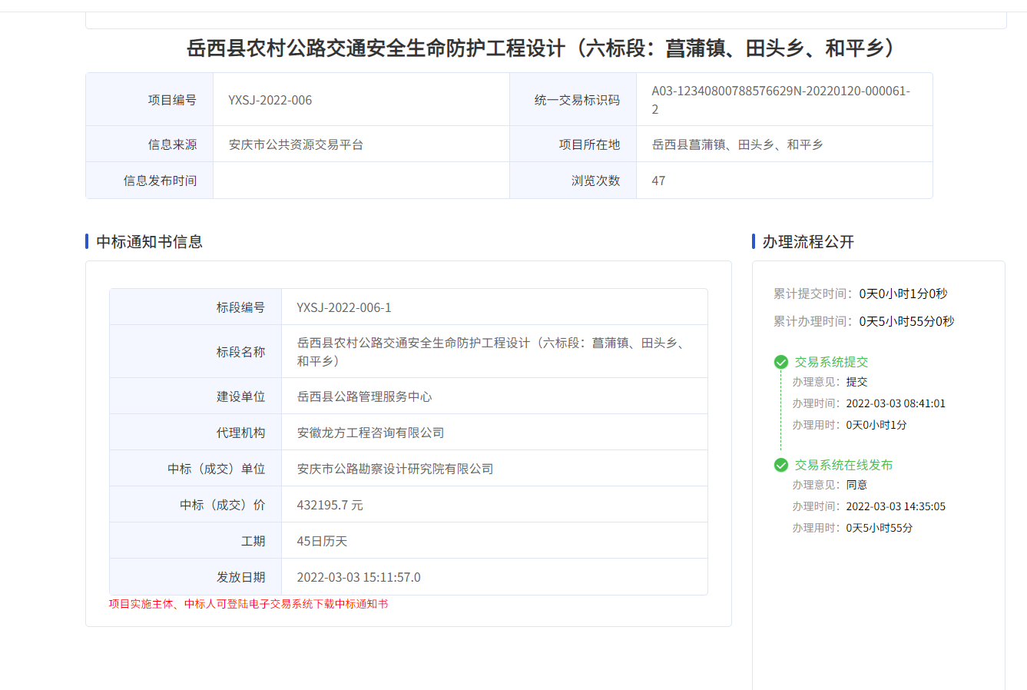Click the 交易系统提交 step title
The height and width of the screenshot is (690, 1027).
coord(831,362)
